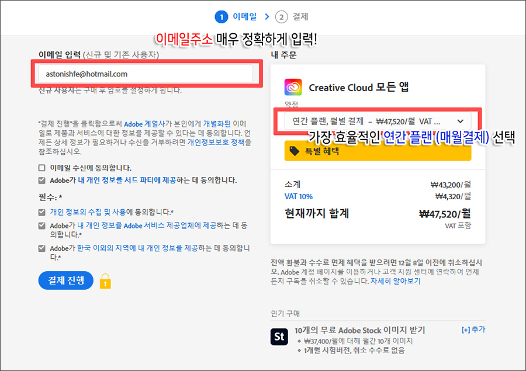Click the VAT 포함 note
Viewport: 526px width, 371px height.
(458, 226)
